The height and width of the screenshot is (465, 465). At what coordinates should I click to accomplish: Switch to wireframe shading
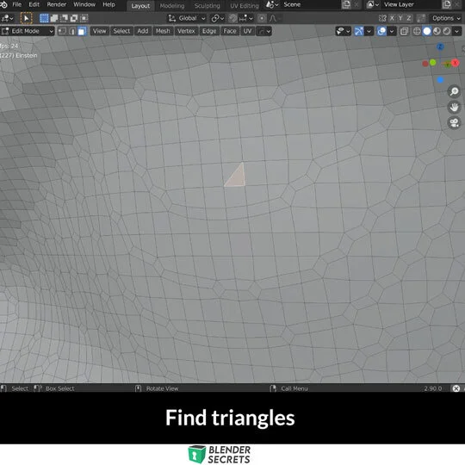(x=417, y=31)
